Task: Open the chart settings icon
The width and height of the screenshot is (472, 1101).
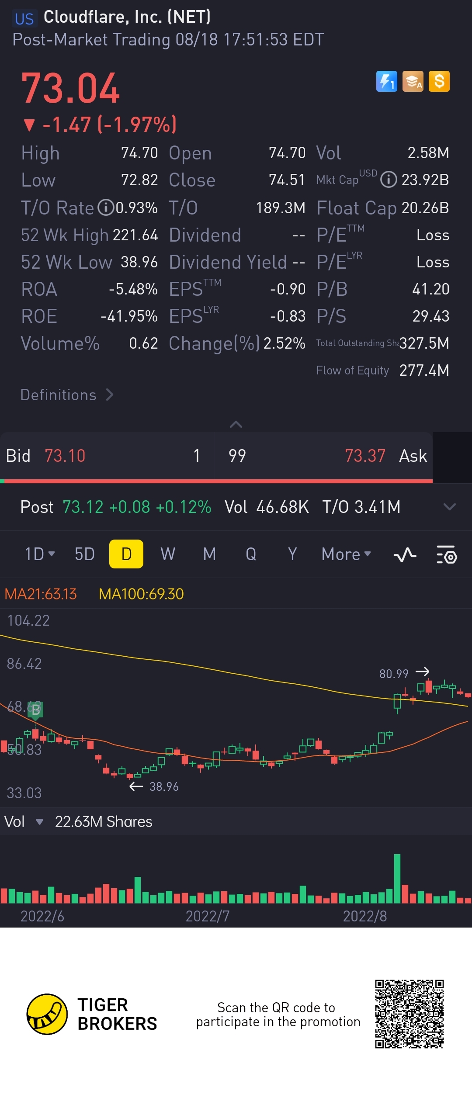Action: tap(447, 555)
